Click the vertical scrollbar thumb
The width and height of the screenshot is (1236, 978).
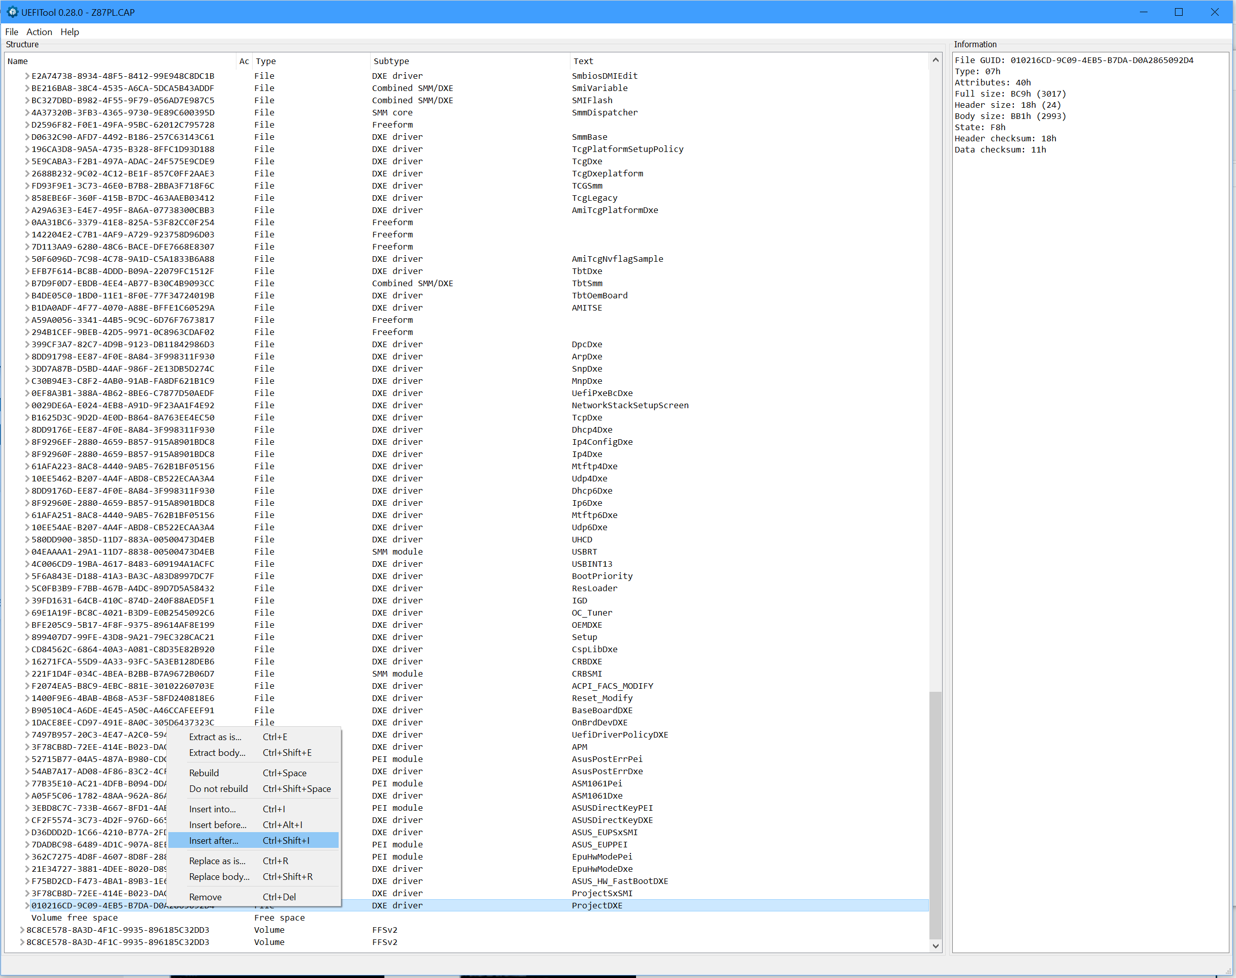pos(936,815)
